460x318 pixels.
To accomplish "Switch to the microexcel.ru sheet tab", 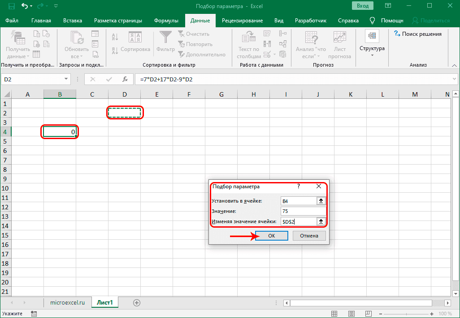I will [x=67, y=303].
